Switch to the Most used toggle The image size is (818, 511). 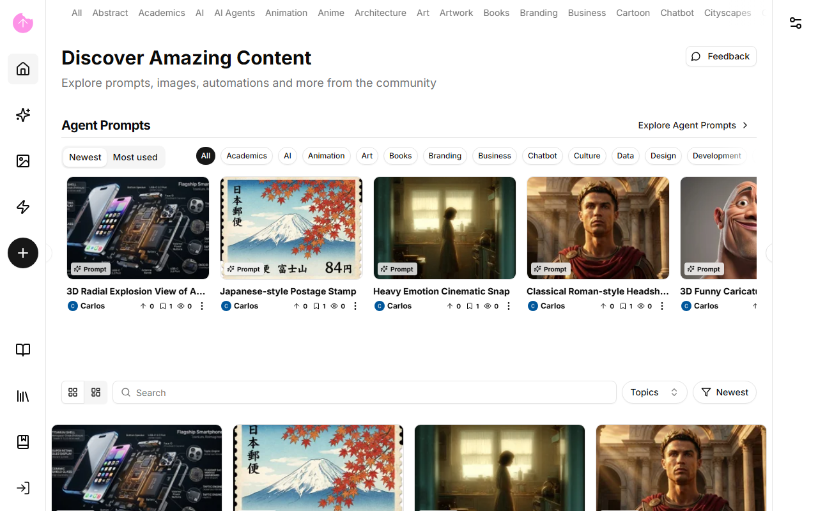pyautogui.click(x=135, y=157)
